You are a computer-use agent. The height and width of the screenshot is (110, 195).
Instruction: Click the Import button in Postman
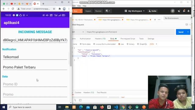coord(88,11)
